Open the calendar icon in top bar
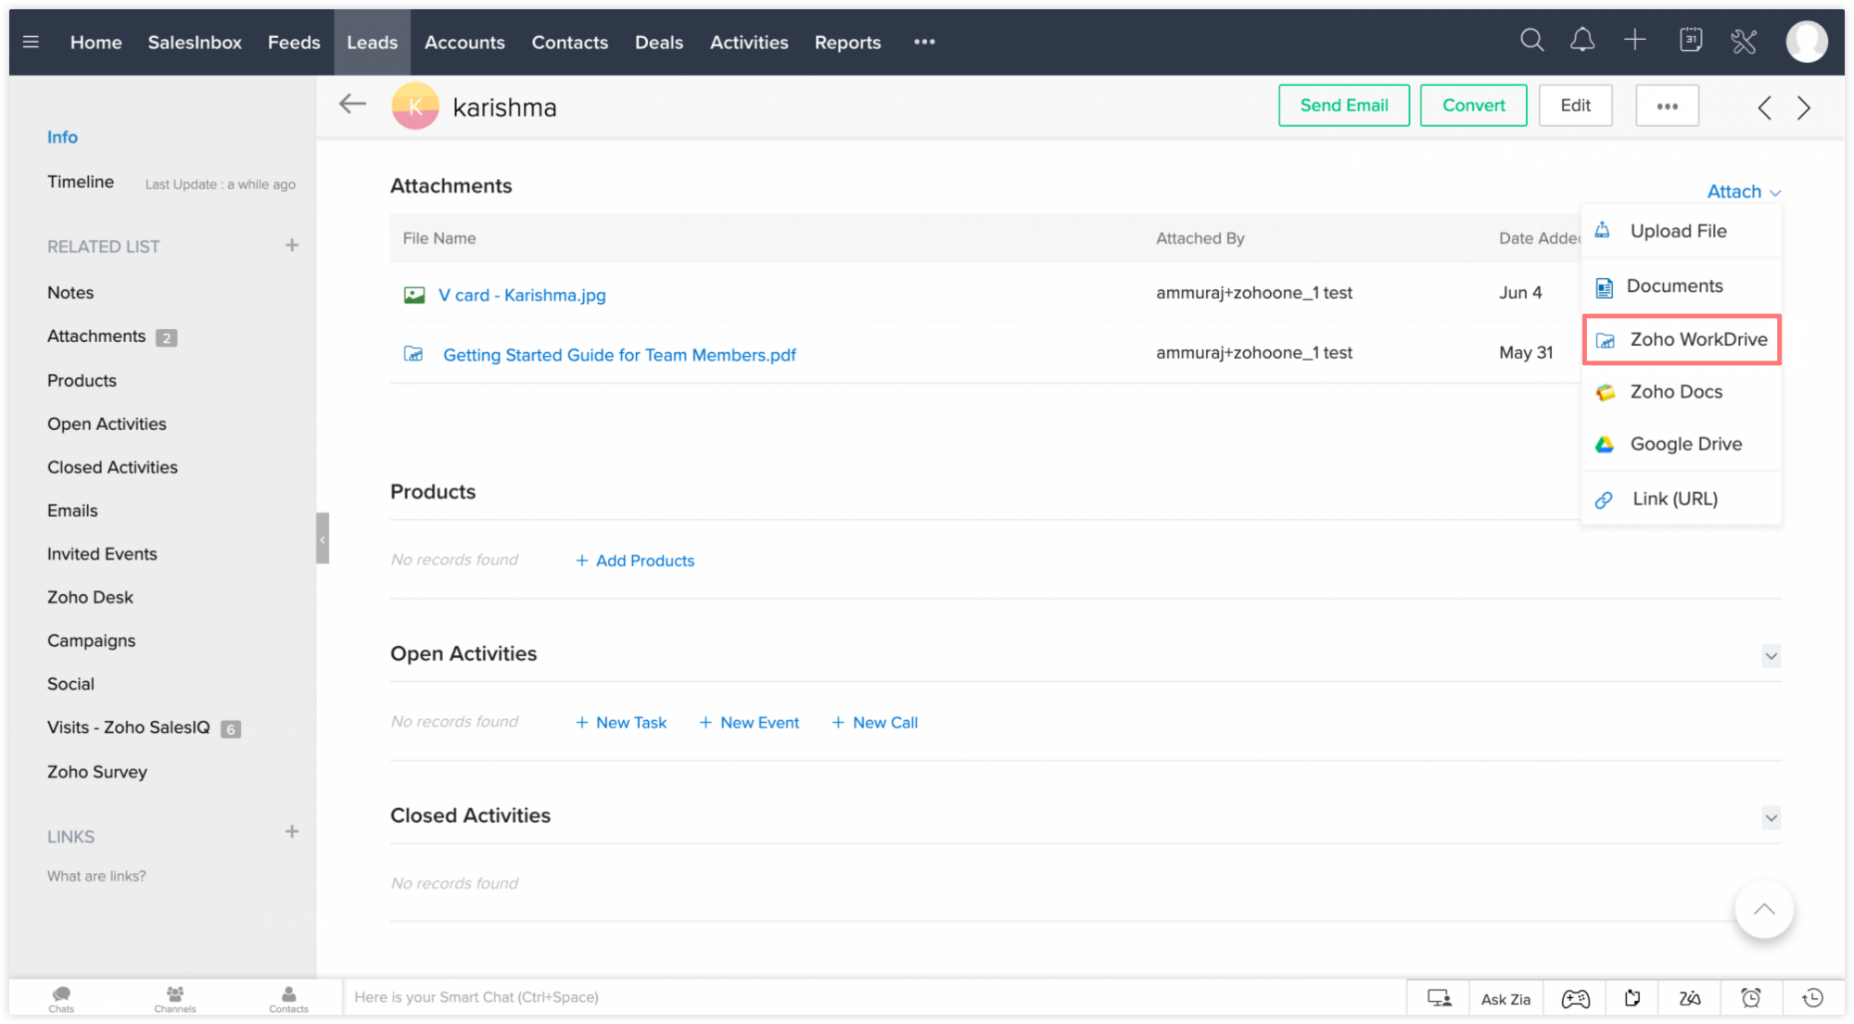Viewport: 1854px width, 1024px height. [x=1691, y=40]
